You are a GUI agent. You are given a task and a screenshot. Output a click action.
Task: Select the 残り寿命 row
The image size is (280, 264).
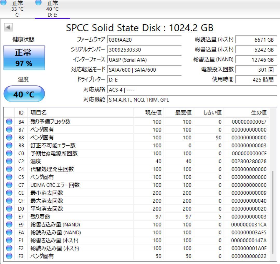click(x=136, y=217)
